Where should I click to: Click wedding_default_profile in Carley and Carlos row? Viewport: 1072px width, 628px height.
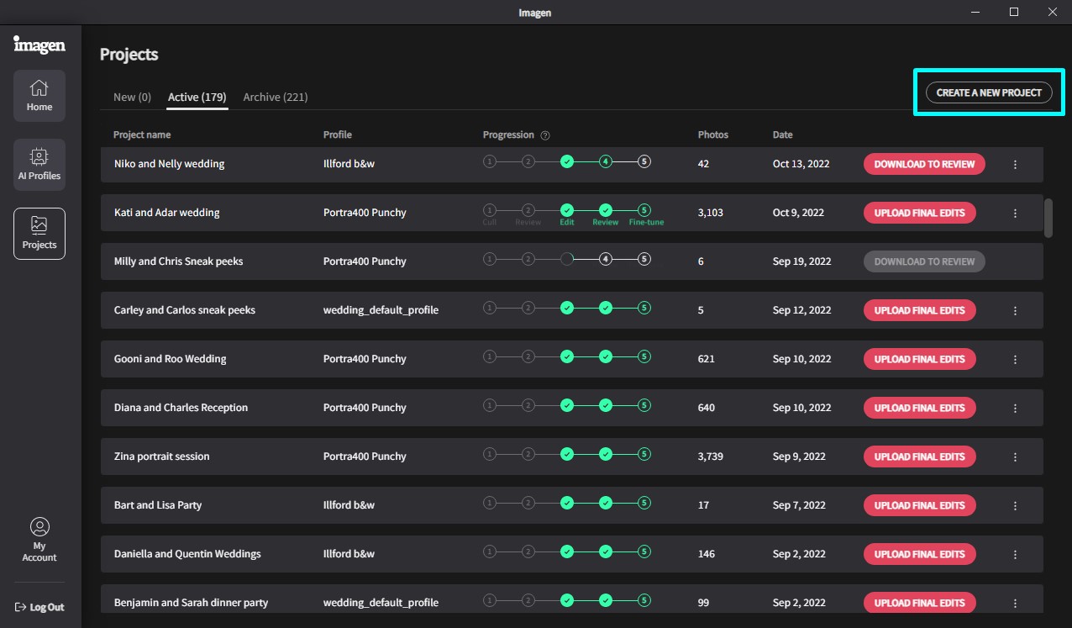pyautogui.click(x=381, y=310)
